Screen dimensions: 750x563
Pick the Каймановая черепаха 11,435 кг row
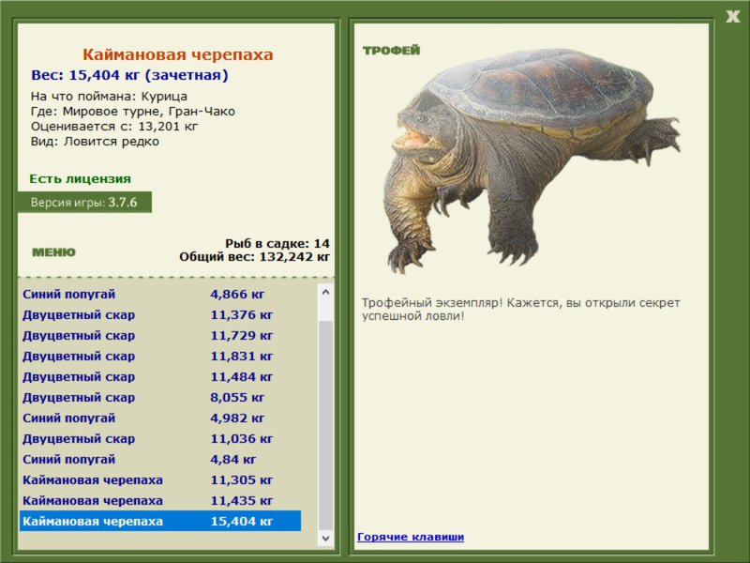tap(160, 500)
